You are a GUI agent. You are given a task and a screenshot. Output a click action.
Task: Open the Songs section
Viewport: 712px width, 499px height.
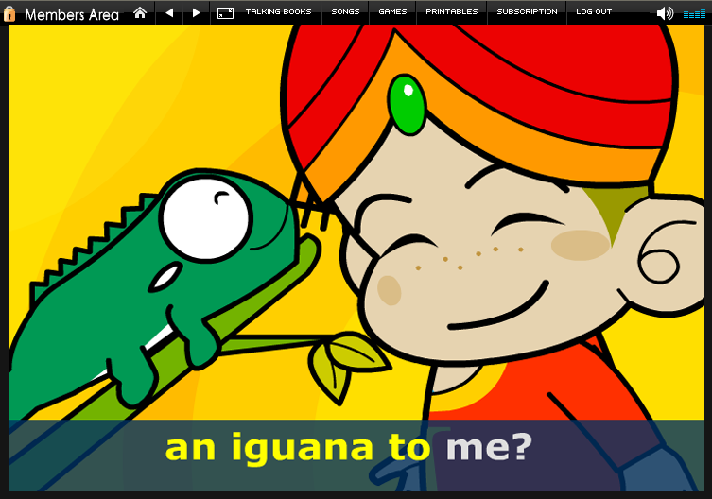tap(345, 12)
